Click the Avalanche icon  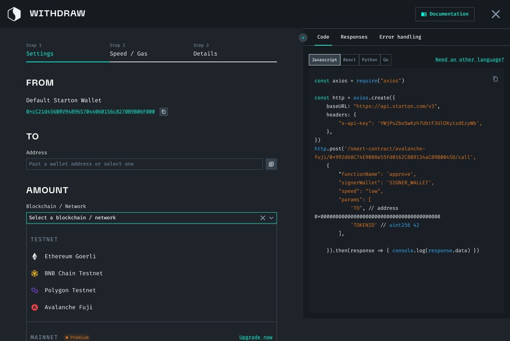coord(35,307)
